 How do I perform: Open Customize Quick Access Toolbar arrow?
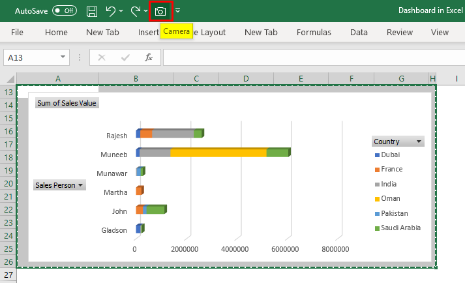[177, 10]
